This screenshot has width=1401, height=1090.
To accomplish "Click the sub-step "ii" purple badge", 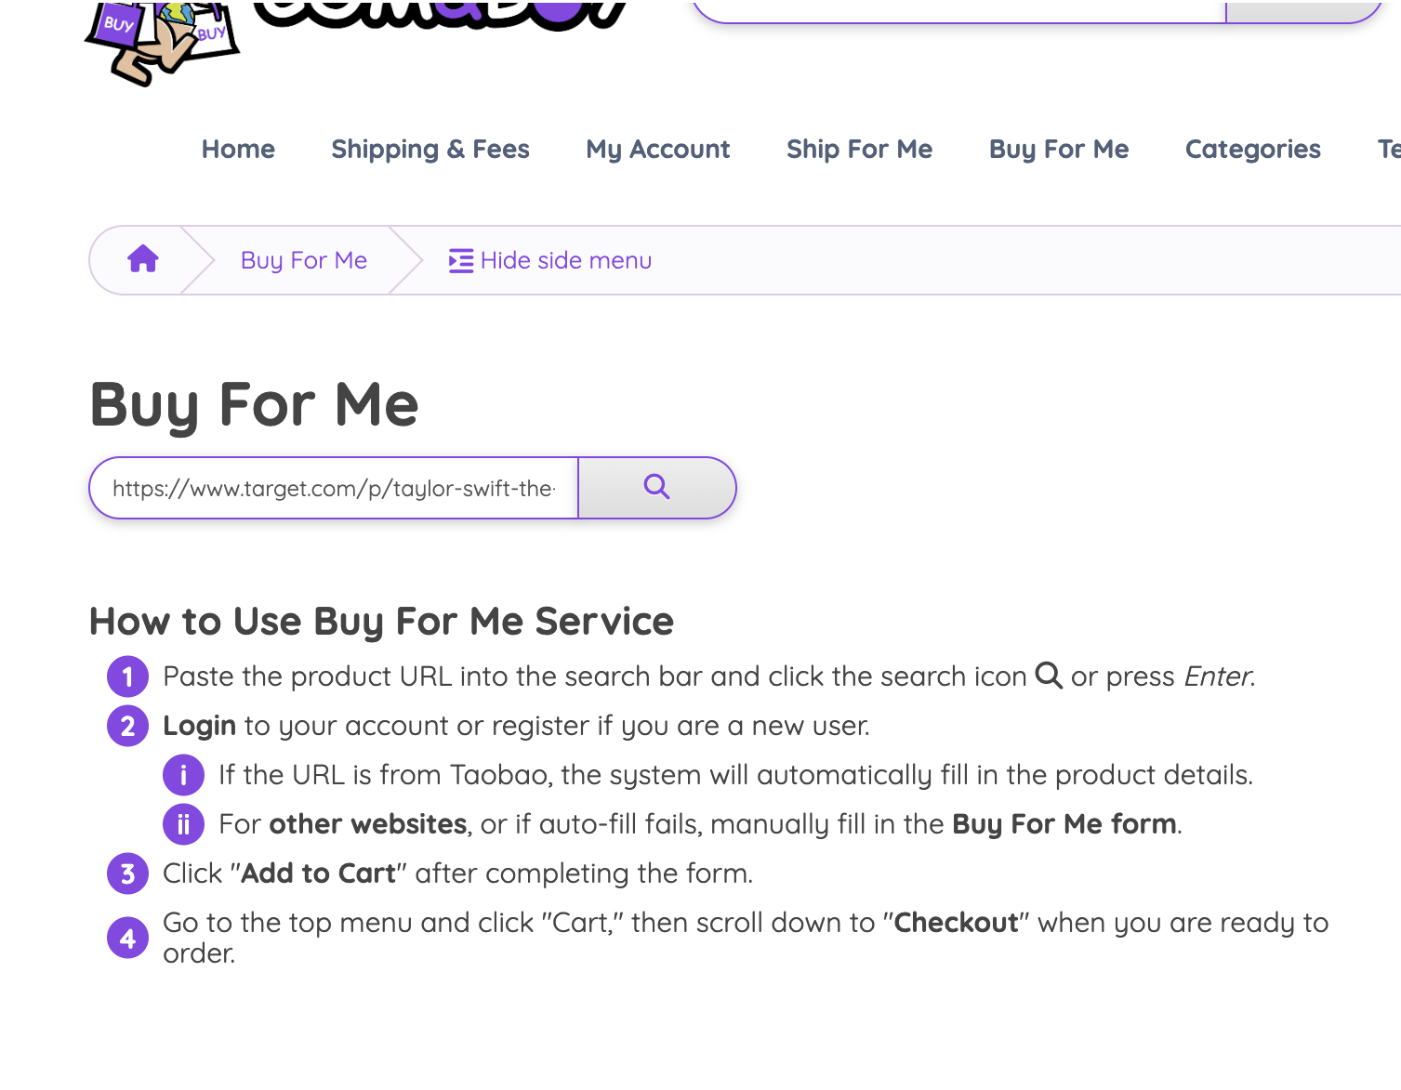I will [183, 824].
